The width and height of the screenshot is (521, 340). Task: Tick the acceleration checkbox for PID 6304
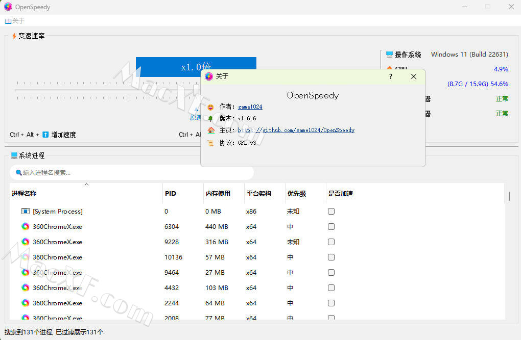(x=331, y=226)
